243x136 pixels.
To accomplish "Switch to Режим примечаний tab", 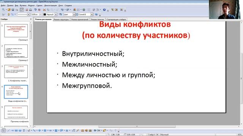I will 80,20.
